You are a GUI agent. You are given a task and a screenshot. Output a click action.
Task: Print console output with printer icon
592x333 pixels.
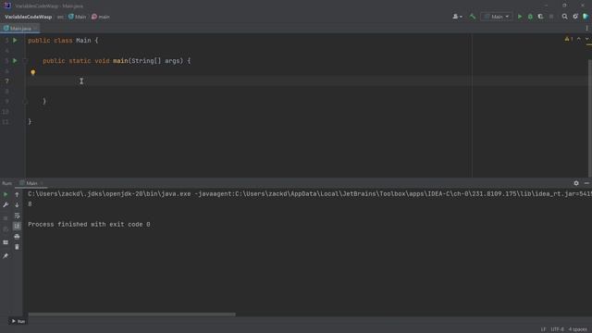tap(17, 237)
